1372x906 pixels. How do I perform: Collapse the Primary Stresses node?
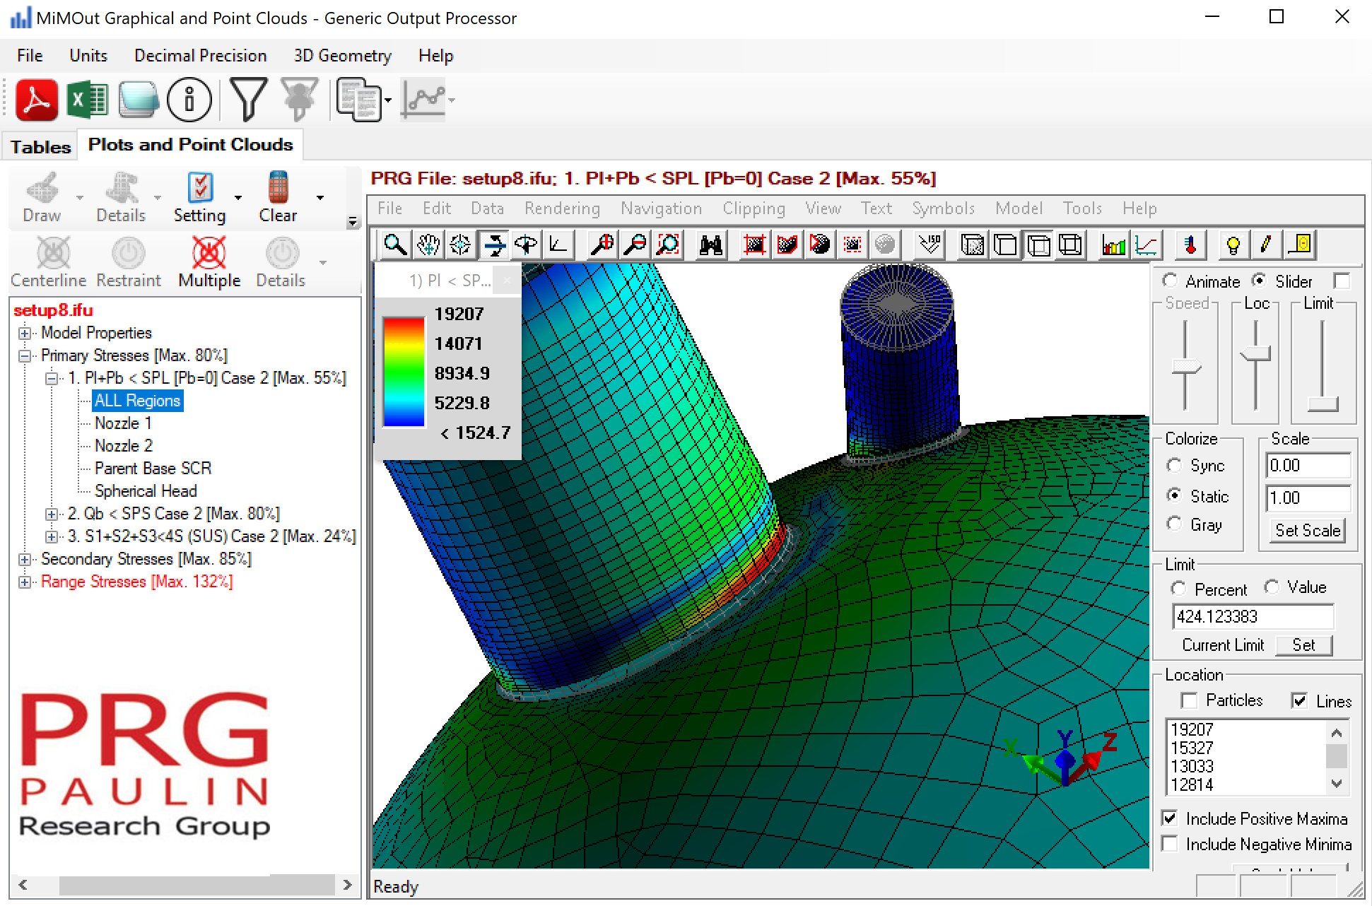(x=25, y=355)
